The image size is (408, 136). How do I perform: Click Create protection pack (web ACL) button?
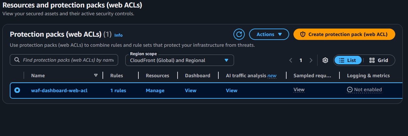tap(344, 34)
